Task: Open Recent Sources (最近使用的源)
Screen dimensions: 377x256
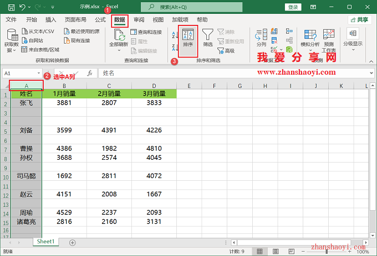Action: coord(81,32)
